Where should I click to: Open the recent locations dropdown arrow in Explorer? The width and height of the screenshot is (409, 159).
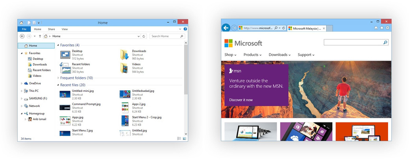point(35,36)
